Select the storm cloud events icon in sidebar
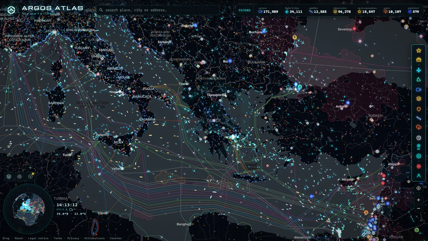This screenshot has width=428, height=241. click(419, 127)
